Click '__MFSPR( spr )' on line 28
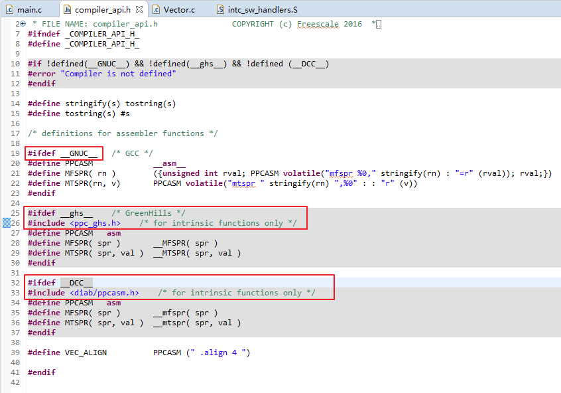This screenshot has height=393, width=561. pos(185,243)
